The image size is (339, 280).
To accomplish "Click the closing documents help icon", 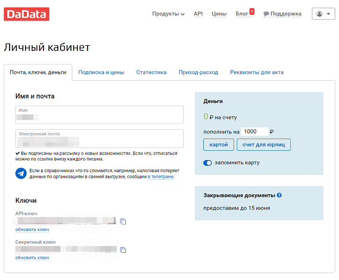I will point(279,196).
